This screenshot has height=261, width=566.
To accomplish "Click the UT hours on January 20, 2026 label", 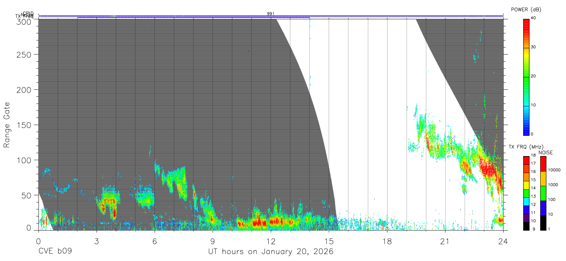I will click(x=271, y=252).
